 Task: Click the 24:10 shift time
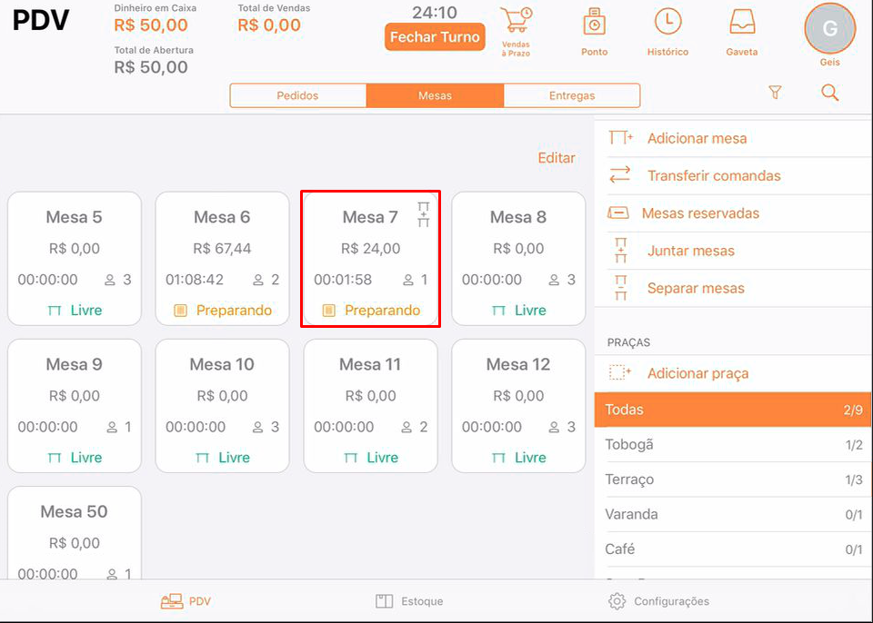click(435, 12)
